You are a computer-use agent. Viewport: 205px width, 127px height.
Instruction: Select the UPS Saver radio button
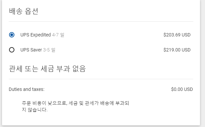point(12,50)
